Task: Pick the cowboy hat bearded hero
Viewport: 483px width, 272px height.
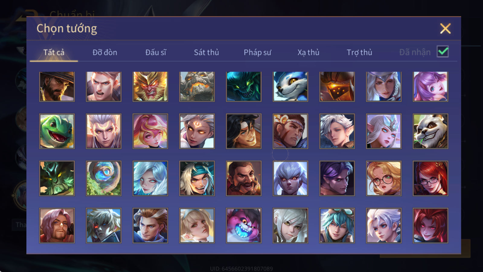Action: point(57,86)
